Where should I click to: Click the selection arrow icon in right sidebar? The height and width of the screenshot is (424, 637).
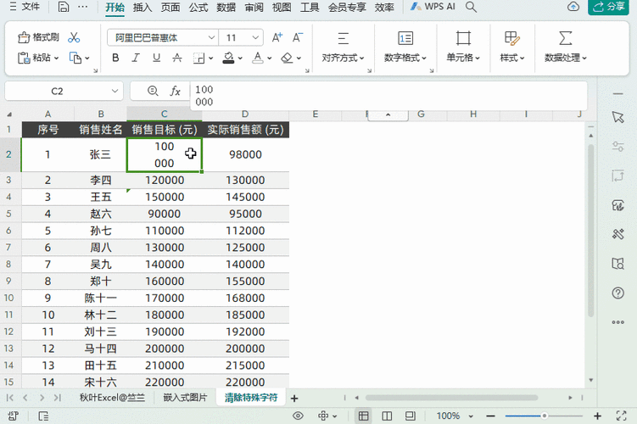[x=617, y=117]
